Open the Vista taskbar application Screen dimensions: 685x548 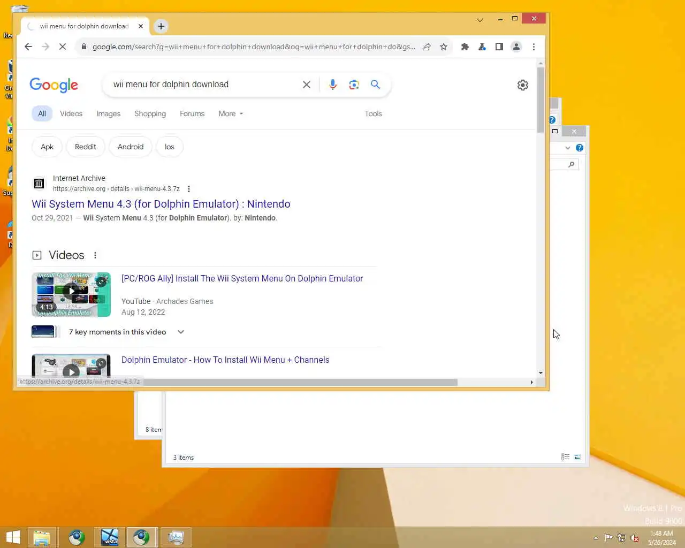point(109,537)
